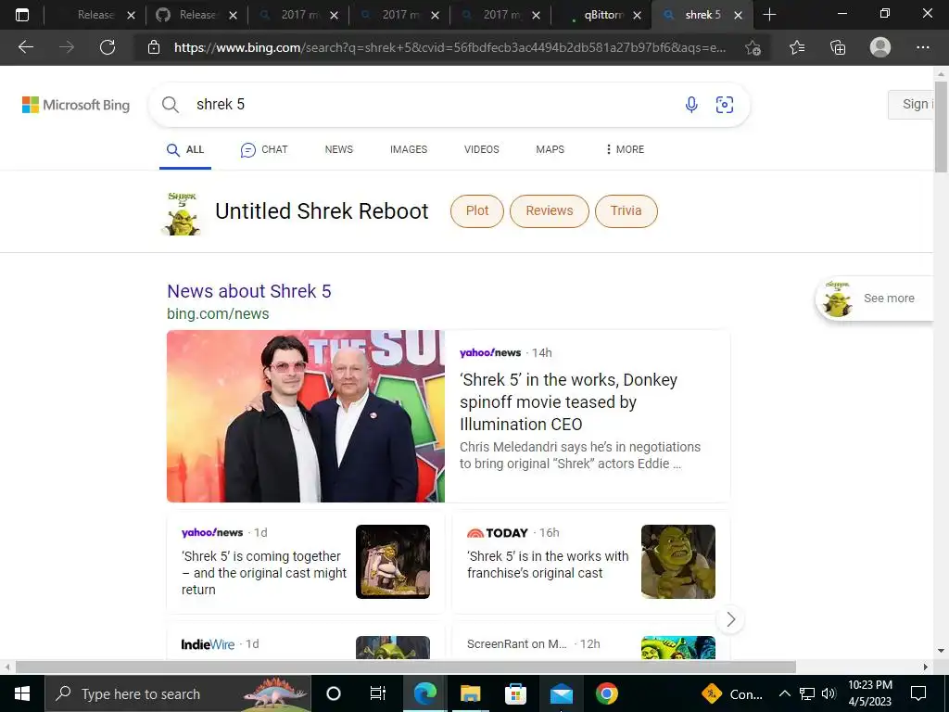The image size is (949, 712).
Task: Switch to the MAPS tab
Action: coord(550,149)
